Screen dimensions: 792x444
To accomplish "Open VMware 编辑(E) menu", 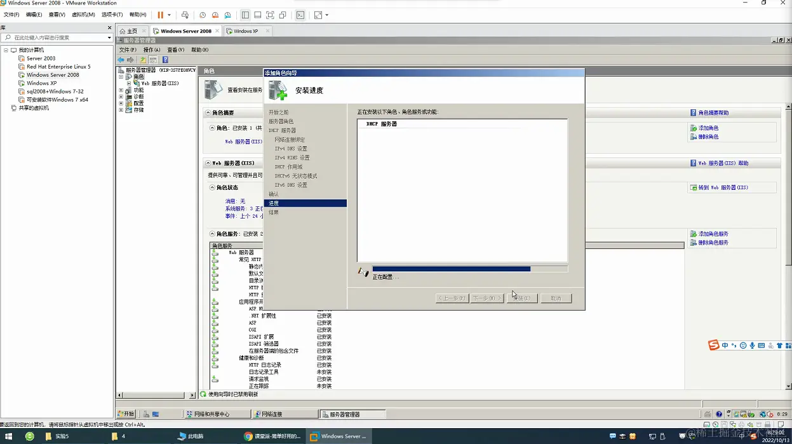I will (x=34, y=15).
